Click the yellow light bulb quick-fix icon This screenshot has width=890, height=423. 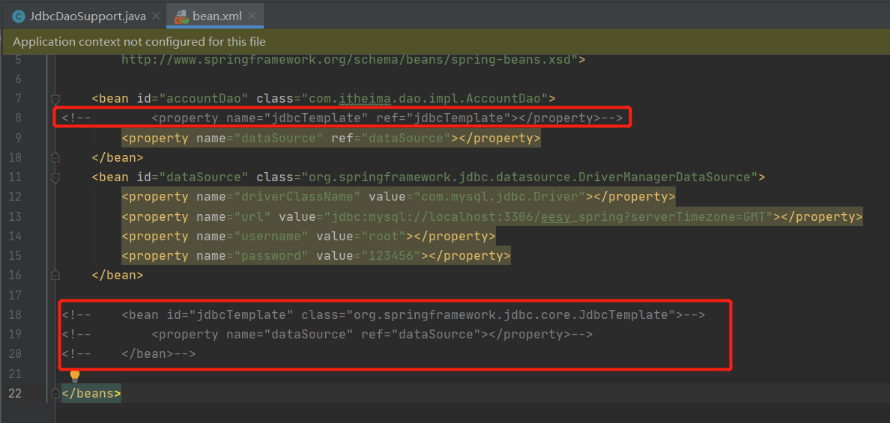[x=74, y=375]
